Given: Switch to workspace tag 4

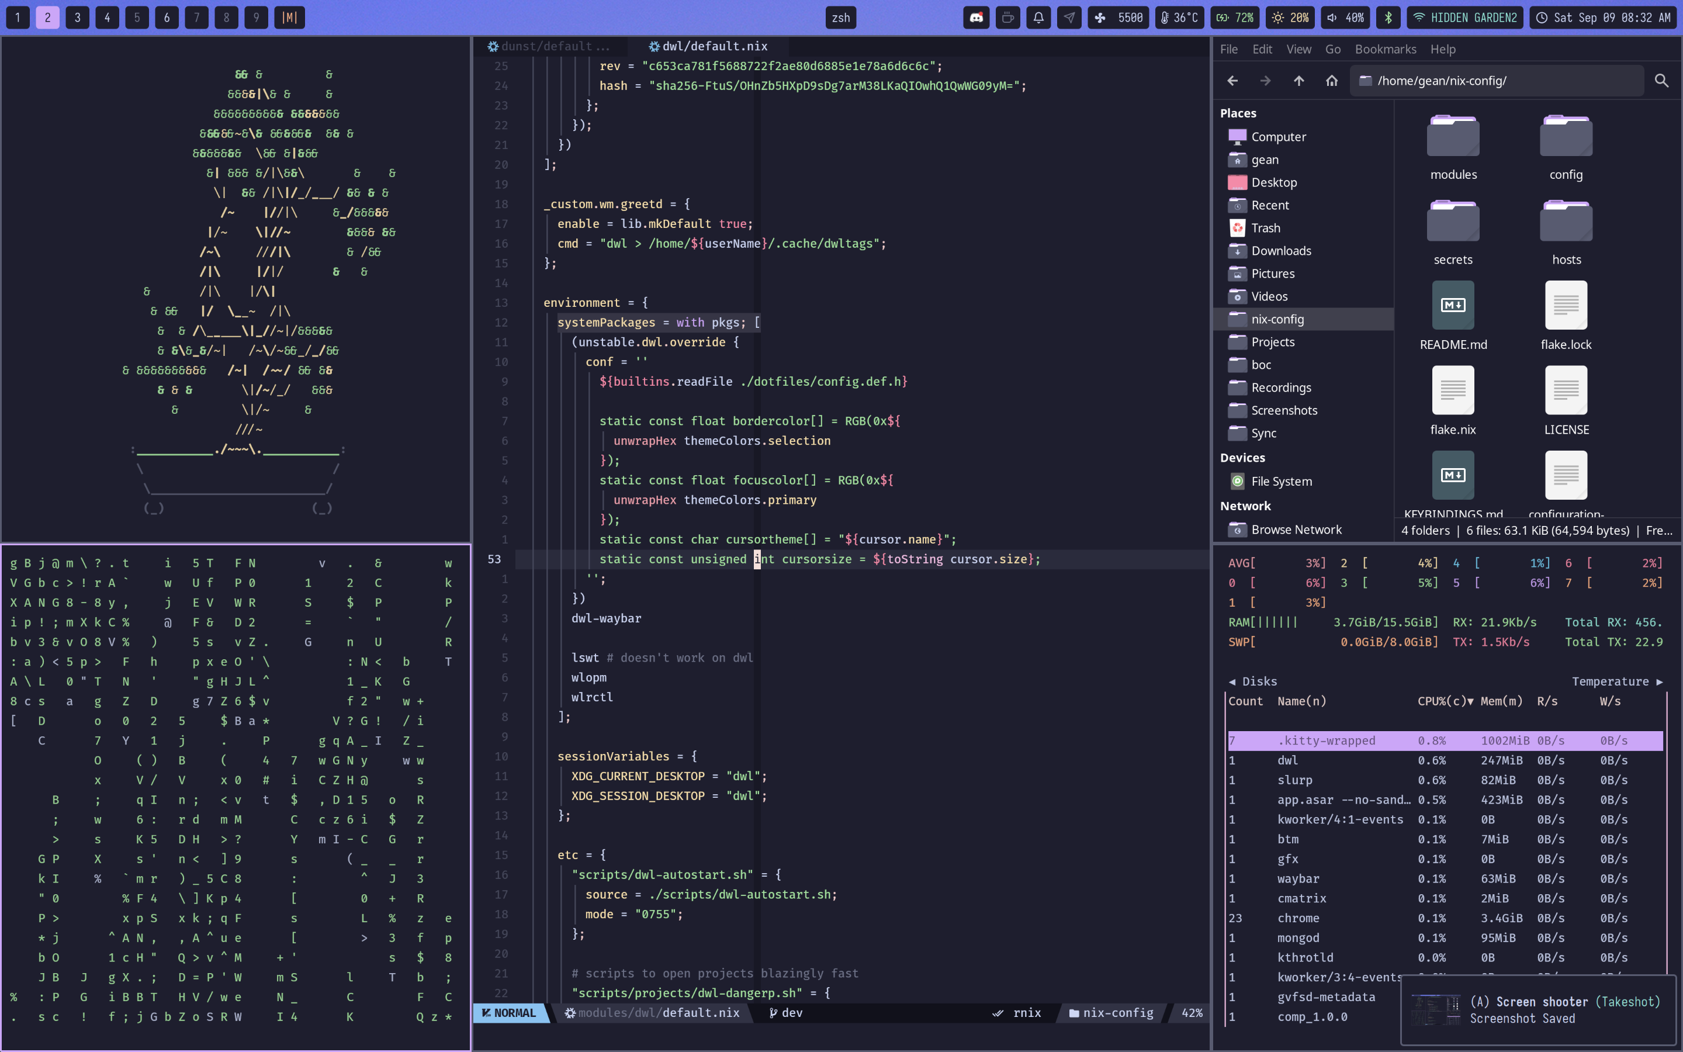Looking at the screenshot, I should coord(107,18).
